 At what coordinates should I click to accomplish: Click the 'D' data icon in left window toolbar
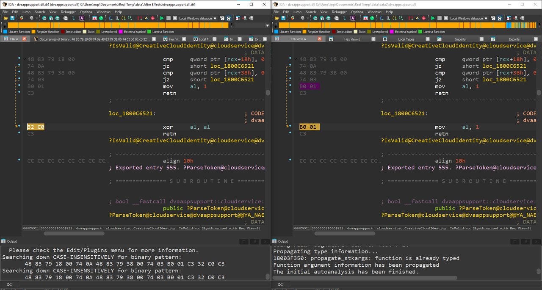point(117,19)
